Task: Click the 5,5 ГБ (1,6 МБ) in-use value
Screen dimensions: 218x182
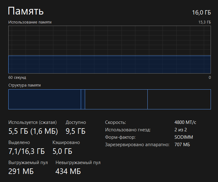Action: [33, 131]
